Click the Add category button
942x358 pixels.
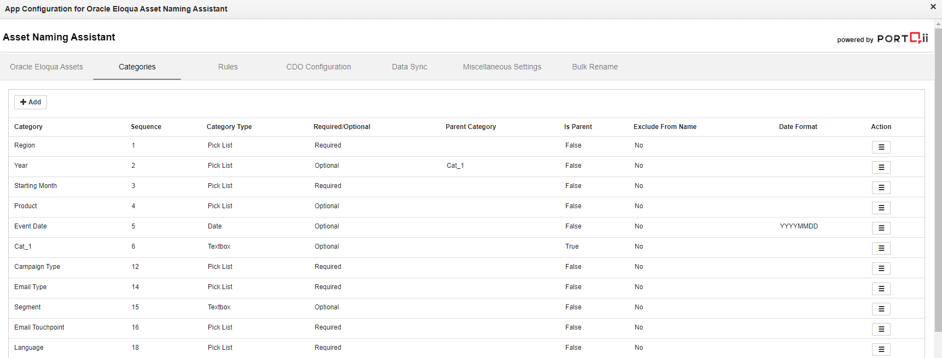31,102
